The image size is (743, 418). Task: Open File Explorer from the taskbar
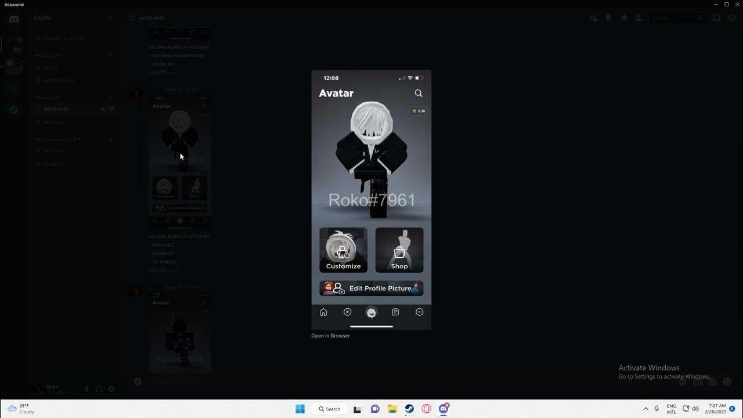pos(392,409)
